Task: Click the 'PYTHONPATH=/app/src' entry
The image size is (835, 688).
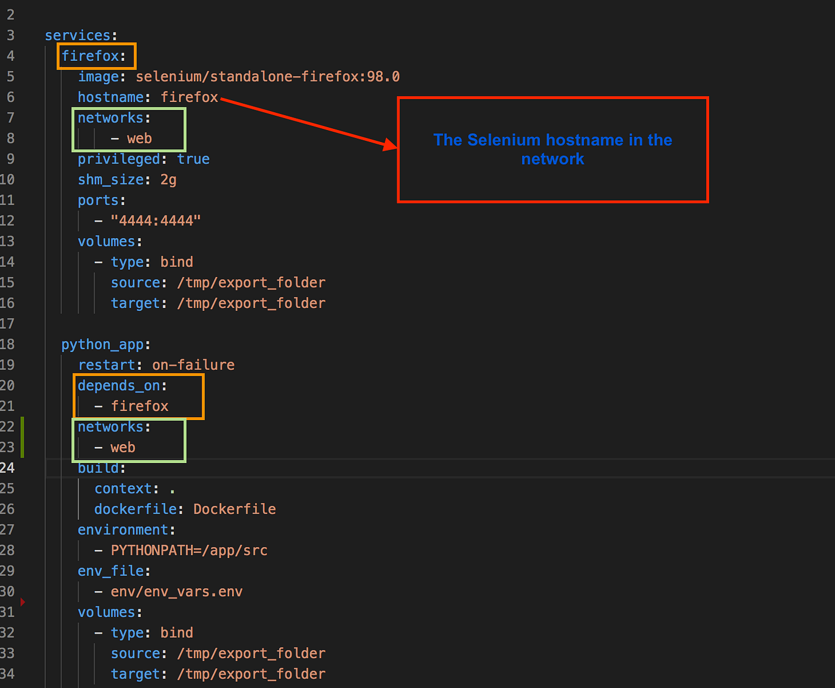Action: pos(189,551)
